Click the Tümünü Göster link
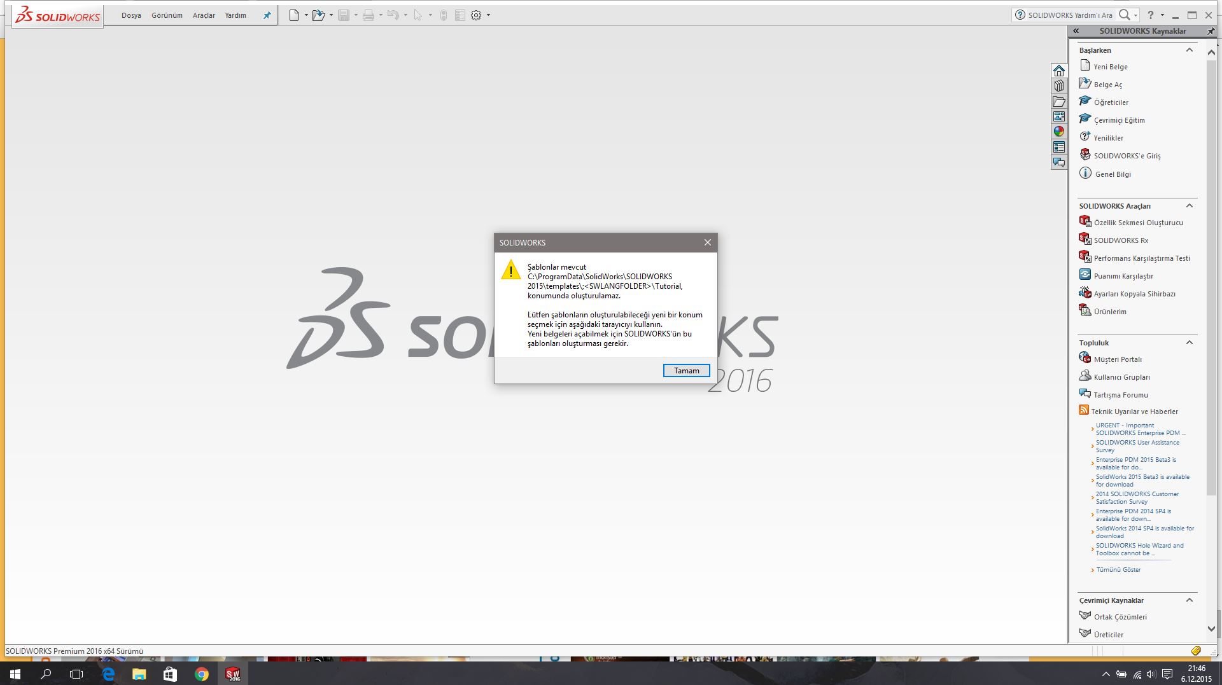 (1118, 570)
